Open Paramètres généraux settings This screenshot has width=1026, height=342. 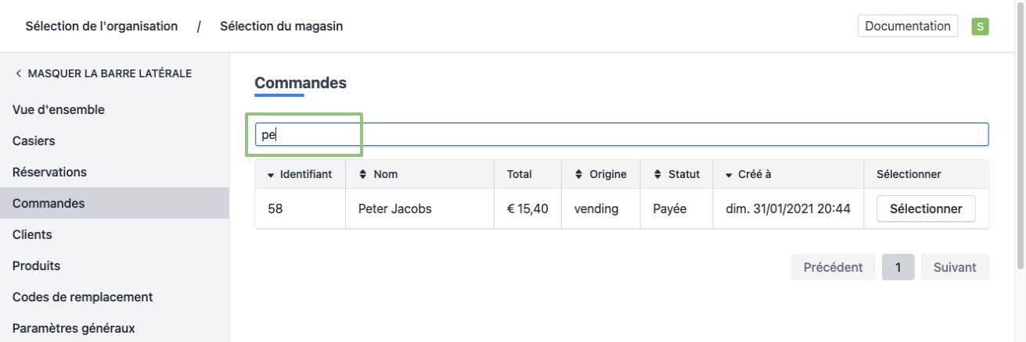tap(74, 328)
